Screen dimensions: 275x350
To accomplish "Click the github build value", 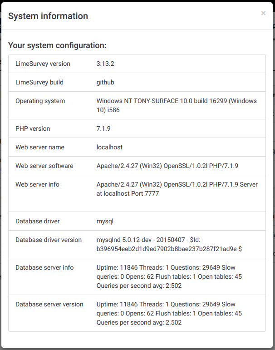I will (105, 83).
